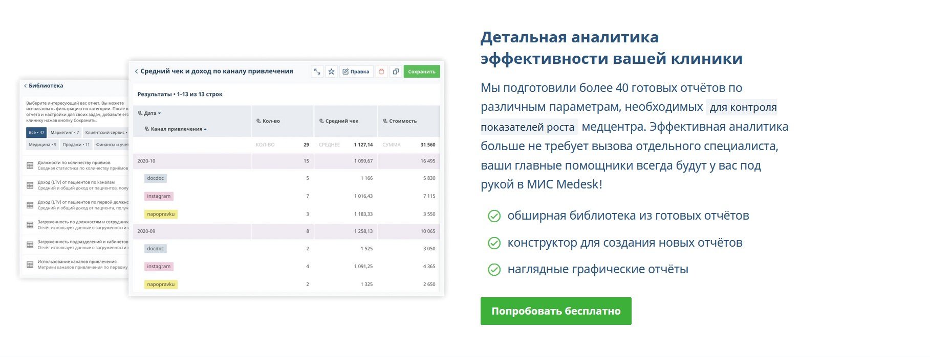This screenshot has height=357, width=930.
Task: Open the Правка edit button
Action: click(x=356, y=72)
